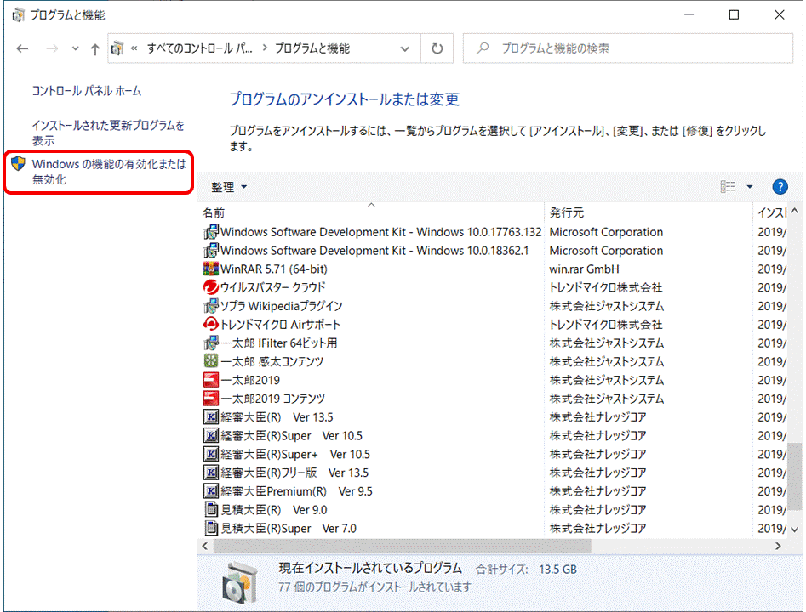Click the vertical scrollbar thumb
This screenshot has height=612, width=806.
click(x=795, y=476)
